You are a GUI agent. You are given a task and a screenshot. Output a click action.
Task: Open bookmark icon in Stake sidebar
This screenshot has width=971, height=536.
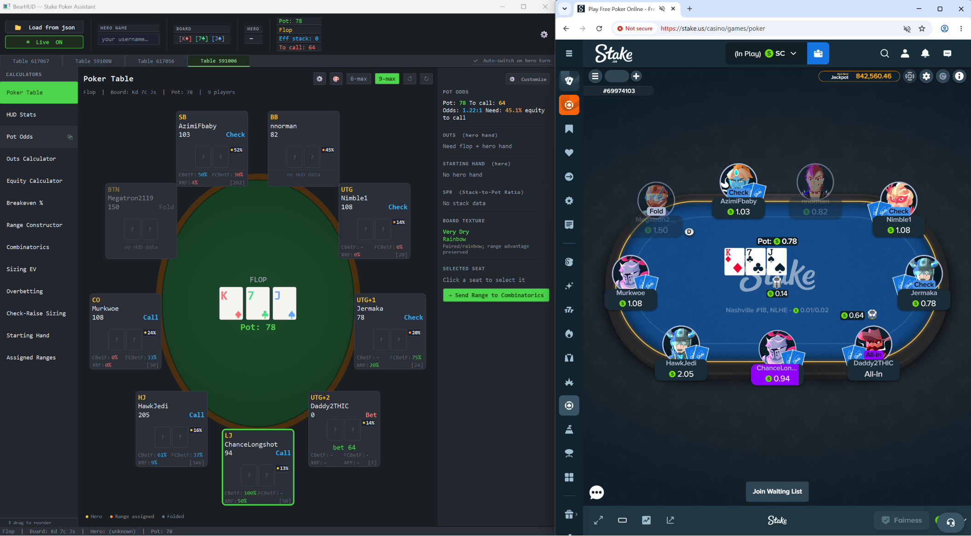point(569,129)
